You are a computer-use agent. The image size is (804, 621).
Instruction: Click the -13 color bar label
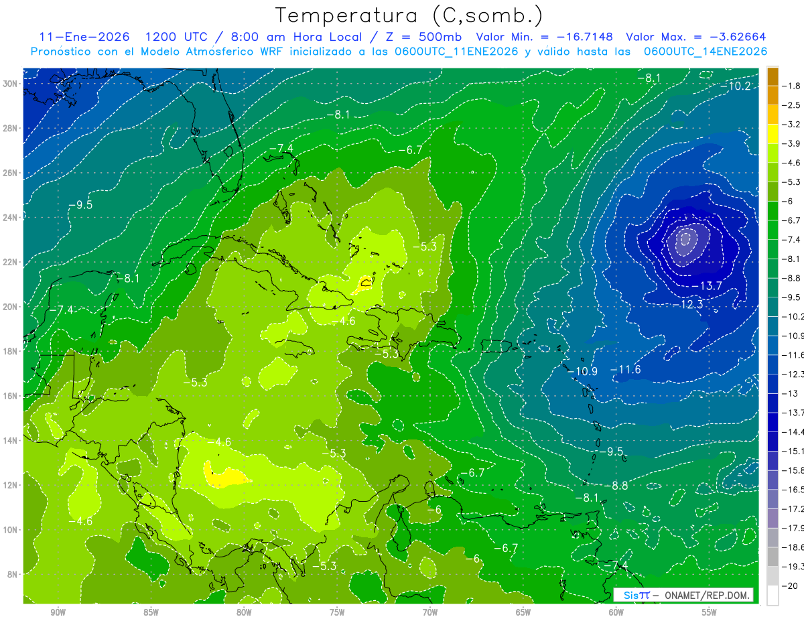point(790,394)
